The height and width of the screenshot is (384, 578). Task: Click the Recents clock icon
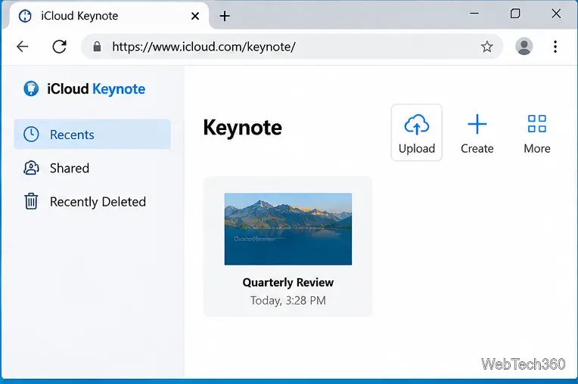point(31,135)
